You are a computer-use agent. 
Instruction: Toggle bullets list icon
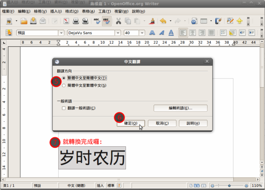(233, 33)
